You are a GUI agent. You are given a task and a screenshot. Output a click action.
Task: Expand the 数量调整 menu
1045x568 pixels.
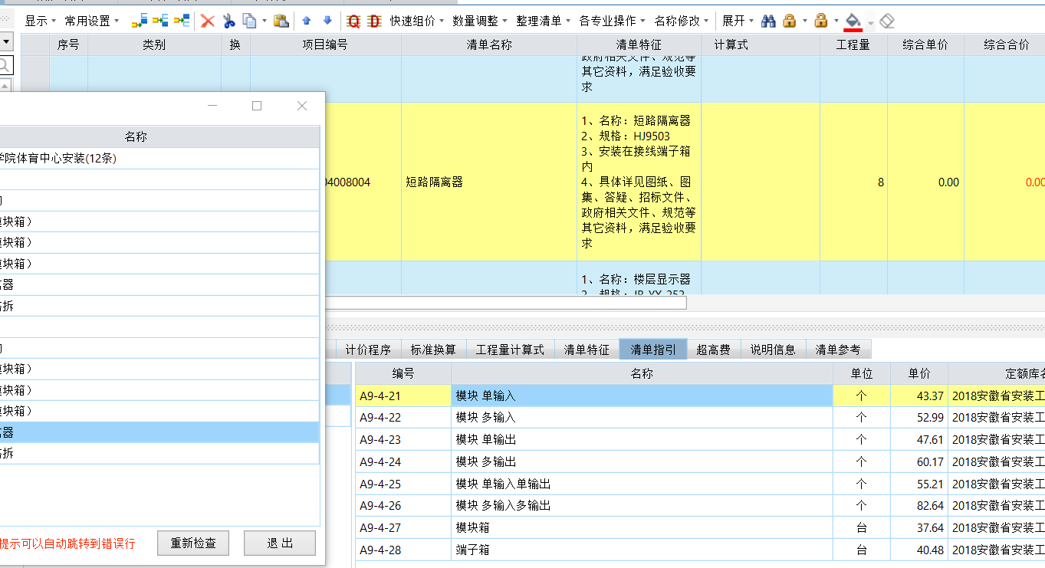[479, 21]
